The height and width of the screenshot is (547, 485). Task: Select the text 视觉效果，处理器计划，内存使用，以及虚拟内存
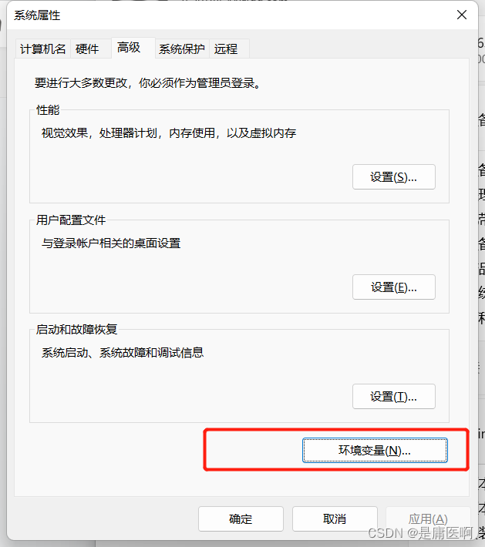tap(169, 133)
